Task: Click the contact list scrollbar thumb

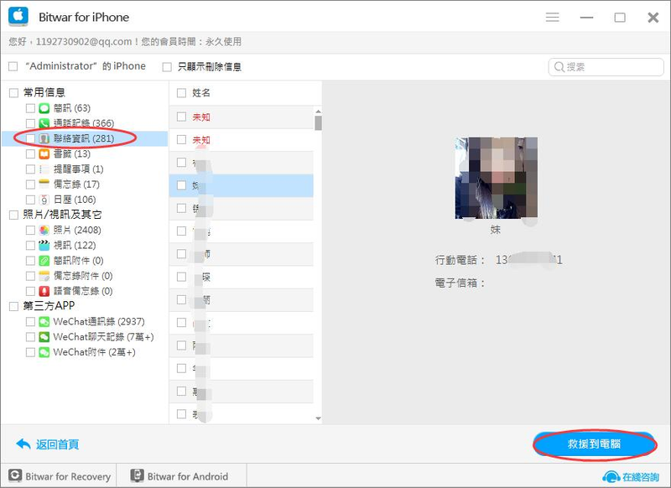Action: coord(318,122)
